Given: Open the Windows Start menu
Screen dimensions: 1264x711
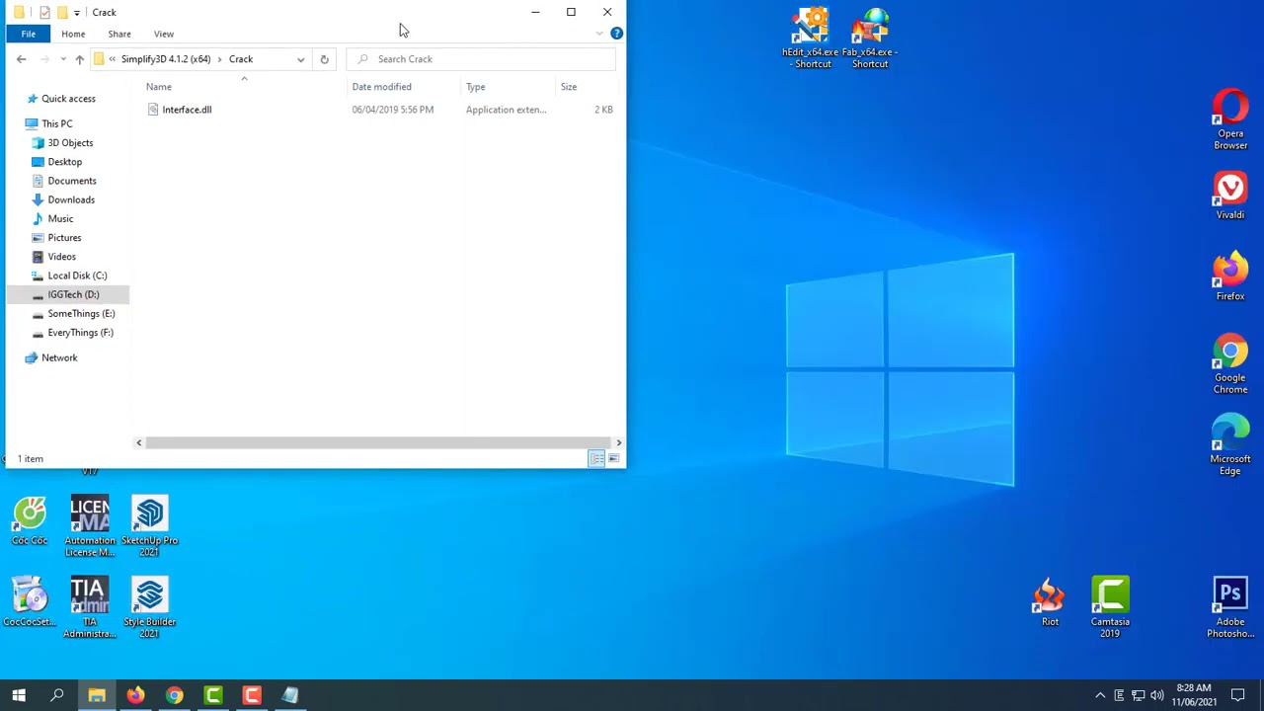Looking at the screenshot, I should (19, 695).
